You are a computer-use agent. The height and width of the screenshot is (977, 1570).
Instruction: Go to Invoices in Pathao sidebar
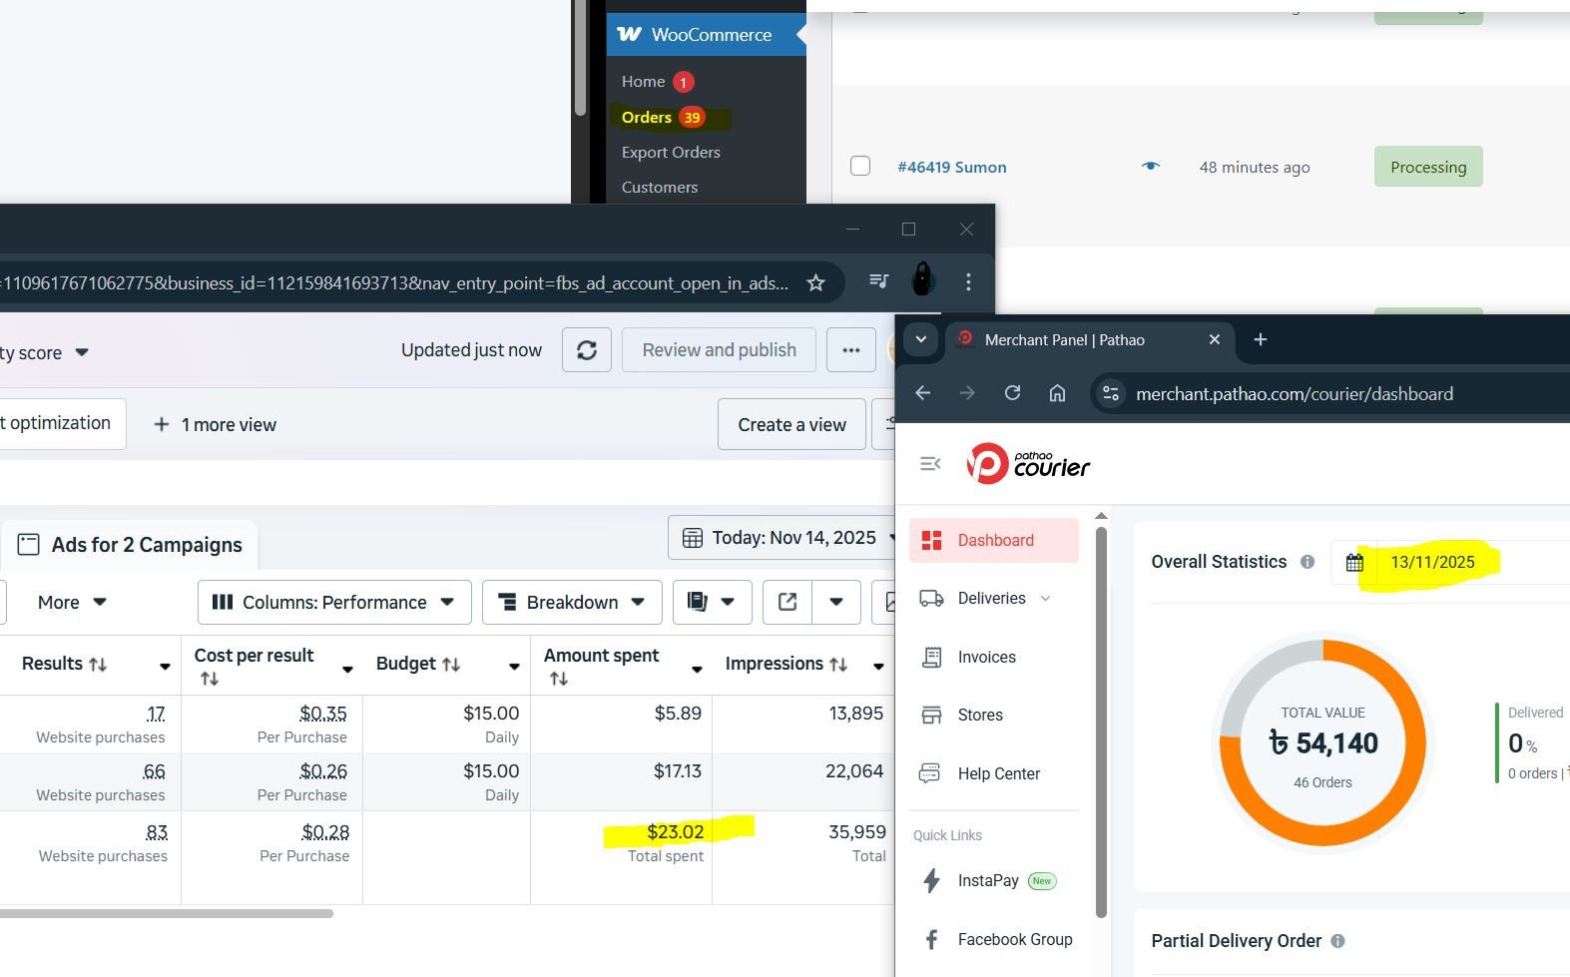coord(986,657)
